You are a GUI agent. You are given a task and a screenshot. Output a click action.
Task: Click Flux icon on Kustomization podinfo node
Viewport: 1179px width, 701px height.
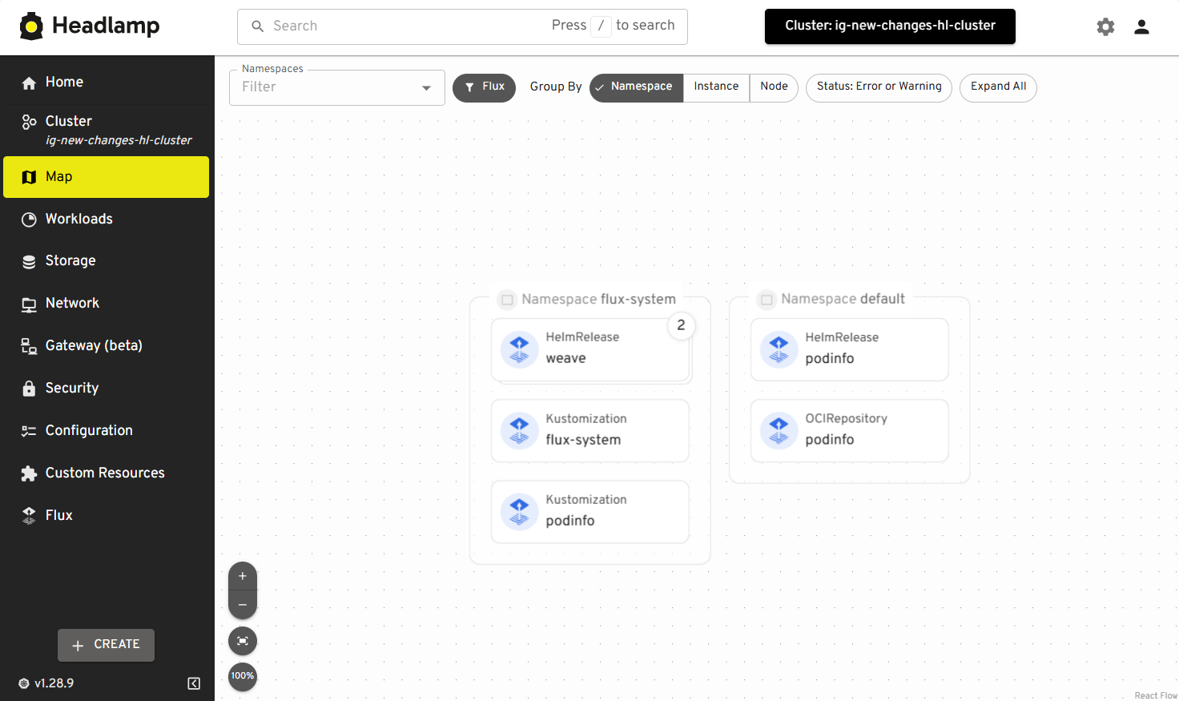pos(519,512)
